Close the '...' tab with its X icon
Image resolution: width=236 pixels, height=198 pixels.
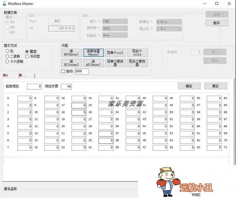(21, 75)
